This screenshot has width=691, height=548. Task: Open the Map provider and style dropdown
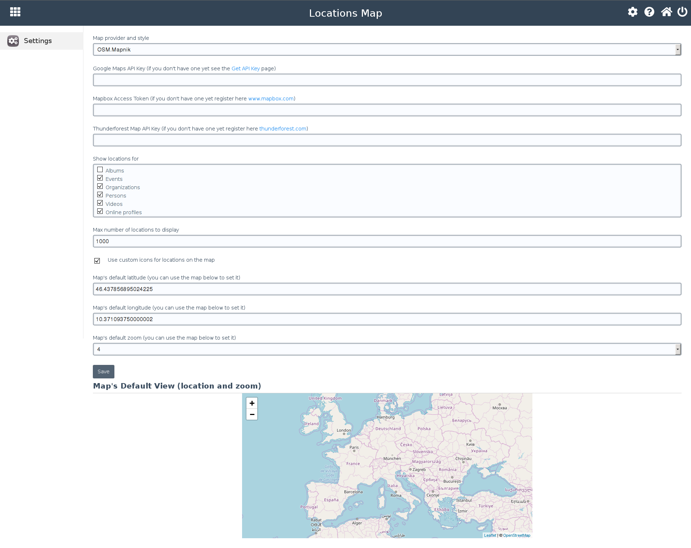[387, 50]
